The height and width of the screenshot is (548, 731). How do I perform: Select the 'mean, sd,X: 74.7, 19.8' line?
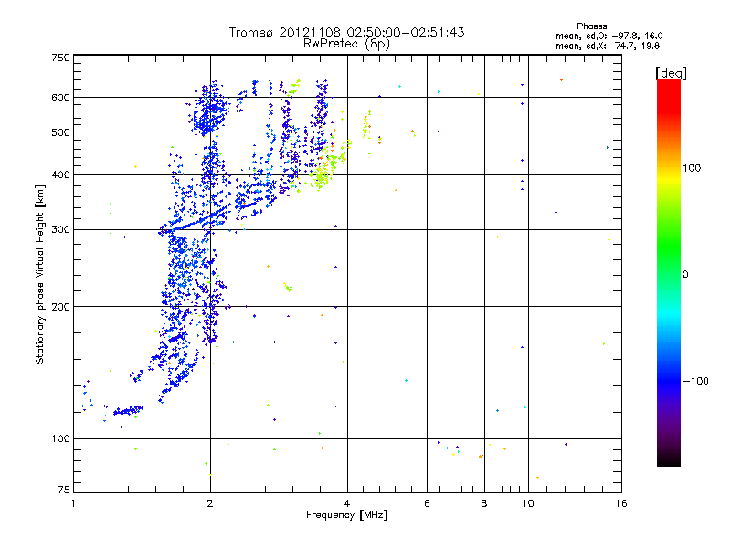tap(608, 46)
